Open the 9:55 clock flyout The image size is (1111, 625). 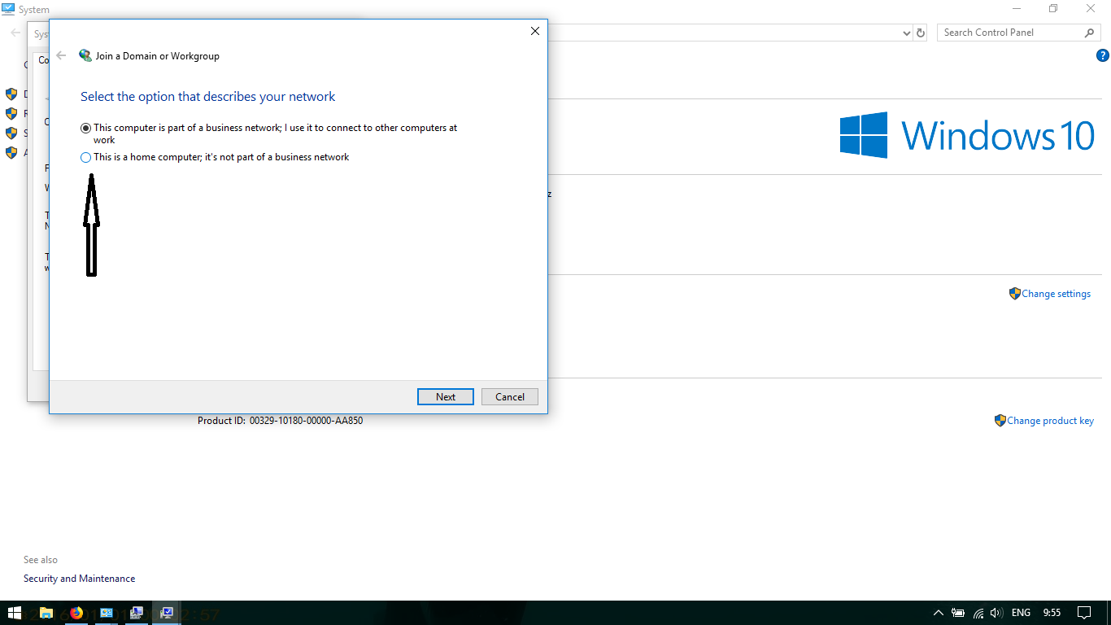pyautogui.click(x=1052, y=613)
